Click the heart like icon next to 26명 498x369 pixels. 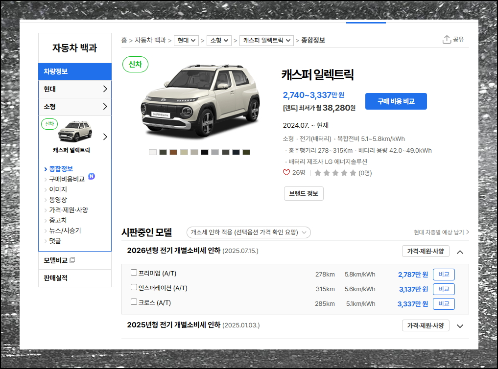286,172
